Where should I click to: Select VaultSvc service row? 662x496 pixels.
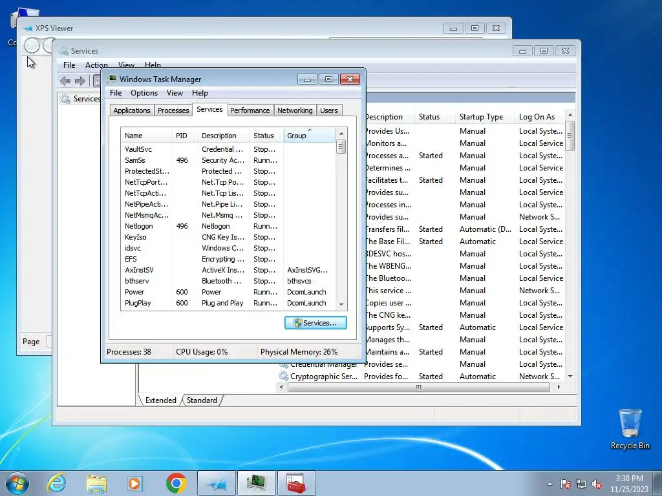click(228, 149)
